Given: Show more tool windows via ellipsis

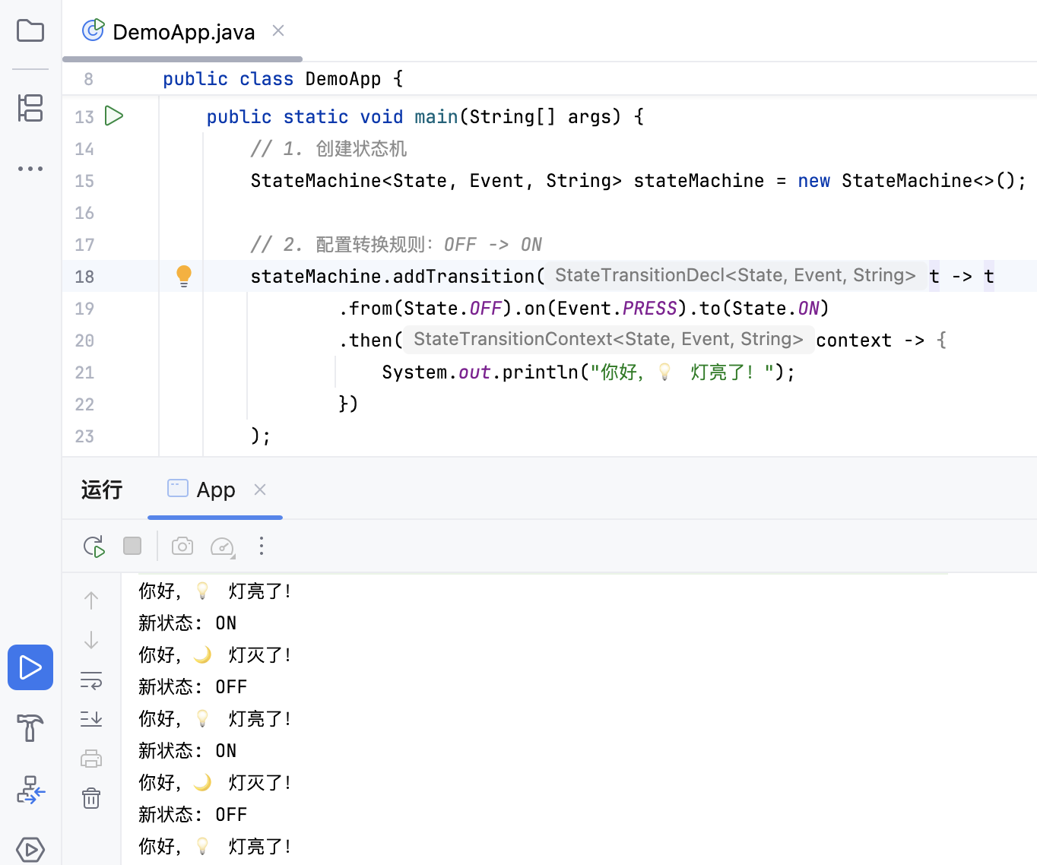Looking at the screenshot, I should pyautogui.click(x=30, y=169).
